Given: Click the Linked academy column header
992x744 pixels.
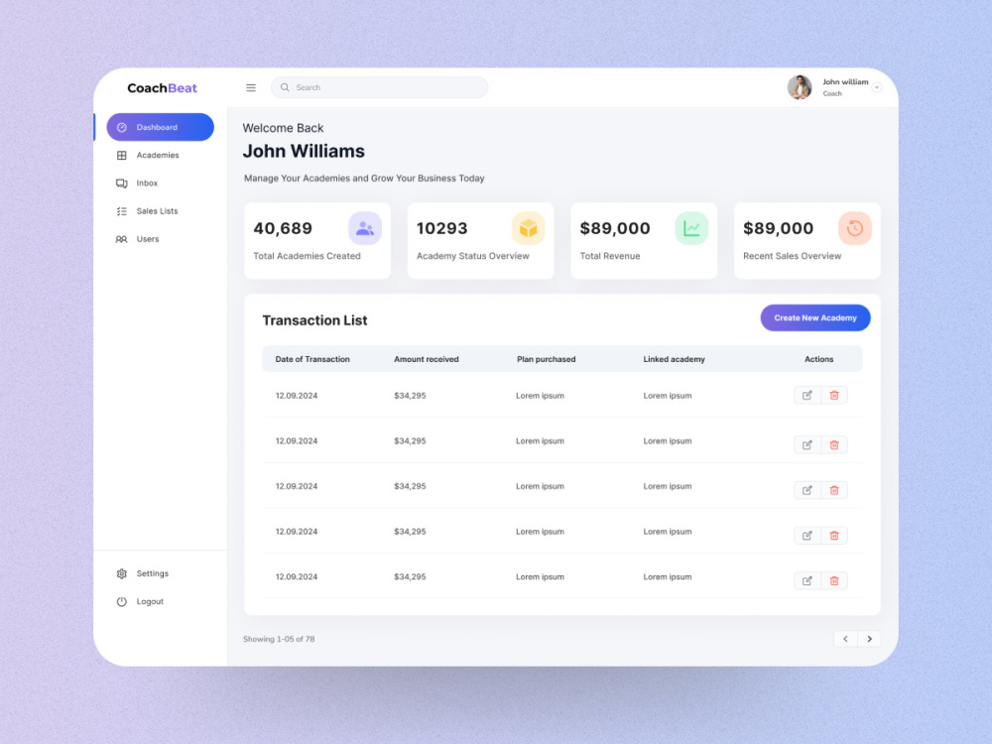Looking at the screenshot, I should [x=674, y=359].
